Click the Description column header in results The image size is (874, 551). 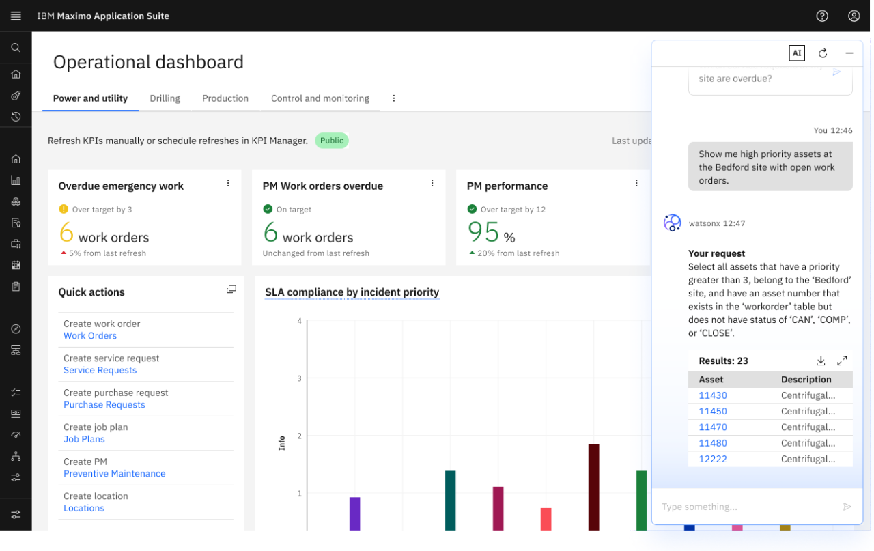806,380
